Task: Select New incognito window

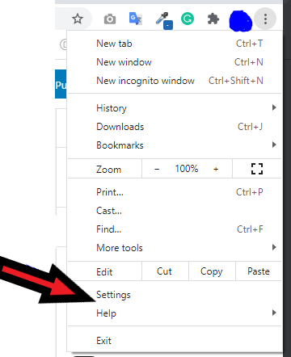Action: [x=175, y=81]
